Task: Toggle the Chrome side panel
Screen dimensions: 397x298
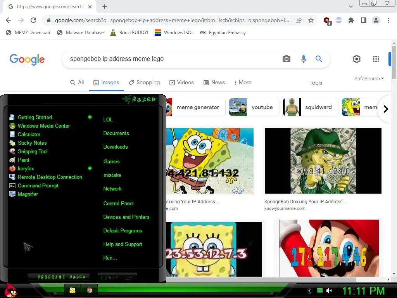Action: 364,20
